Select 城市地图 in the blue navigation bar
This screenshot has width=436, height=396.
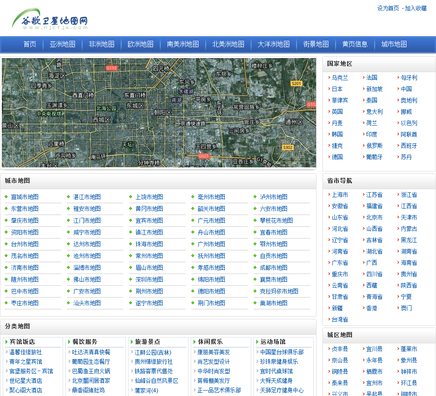click(394, 44)
